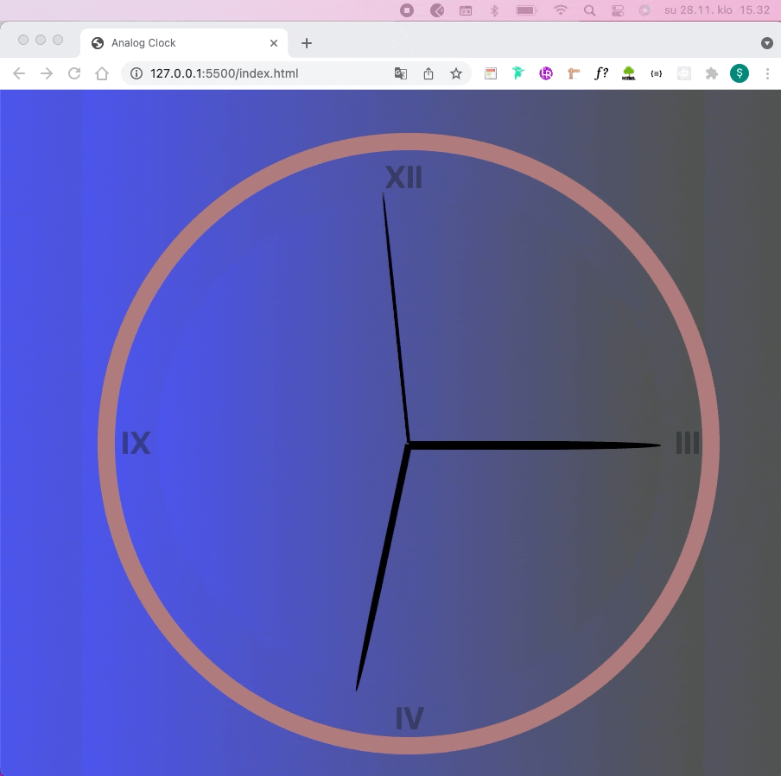Select the Analog Clock tab
The image size is (781, 776).
point(184,43)
